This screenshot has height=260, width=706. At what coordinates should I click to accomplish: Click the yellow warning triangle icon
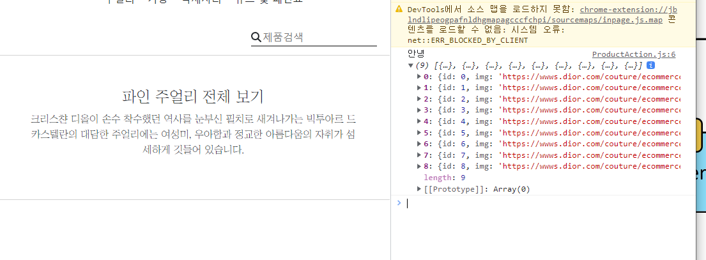coord(399,9)
